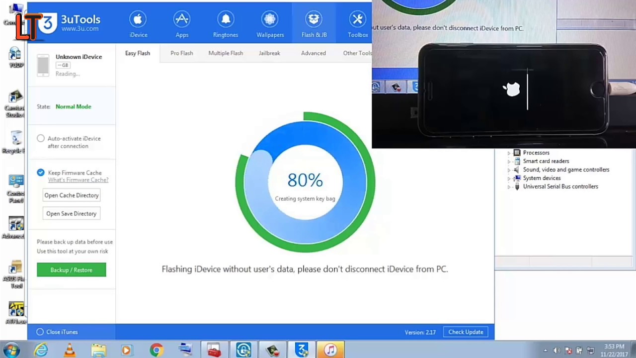This screenshot has height=358, width=636.
Task: Open the Control Panel desktop icon
Action: tap(15, 188)
